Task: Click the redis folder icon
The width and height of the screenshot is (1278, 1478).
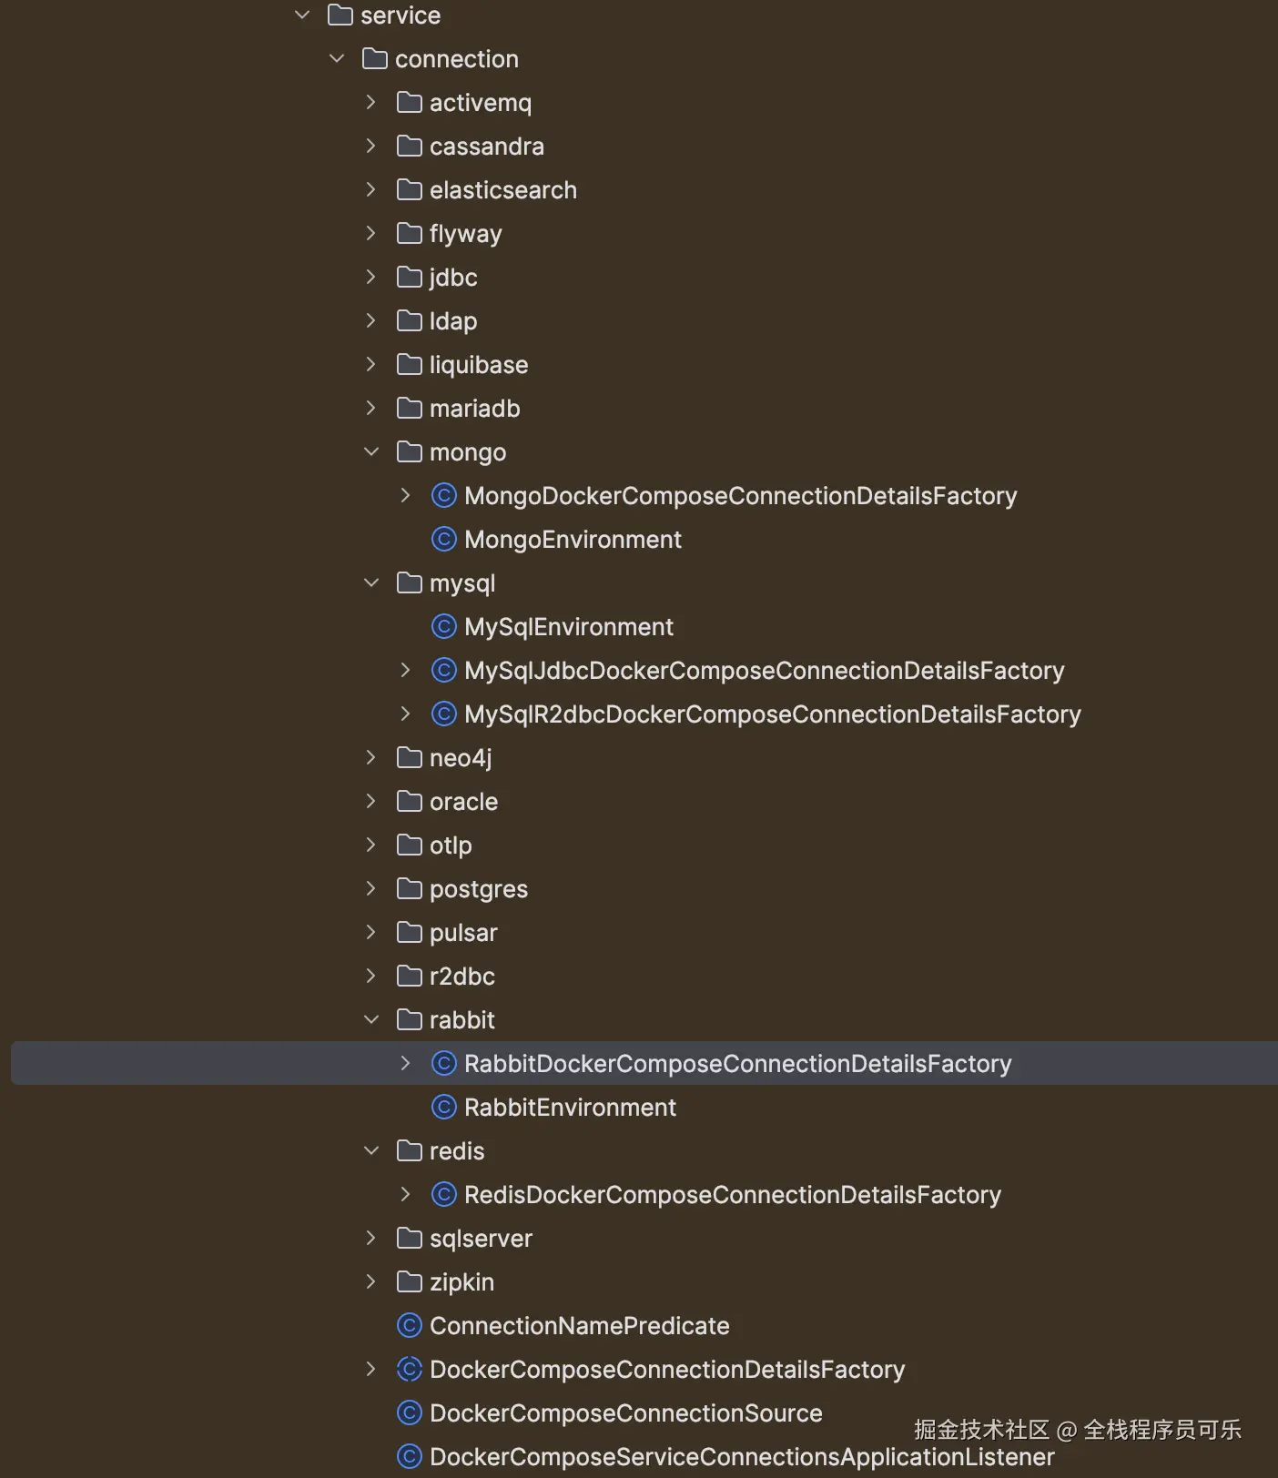Action: [x=410, y=1151]
